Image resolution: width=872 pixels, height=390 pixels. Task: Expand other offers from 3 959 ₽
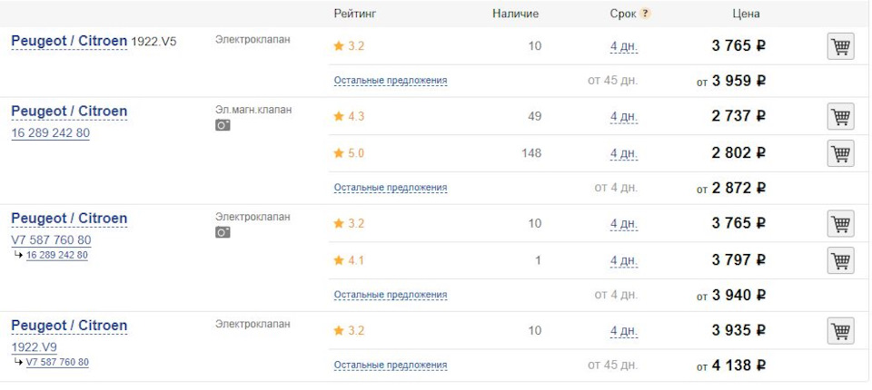pos(390,81)
